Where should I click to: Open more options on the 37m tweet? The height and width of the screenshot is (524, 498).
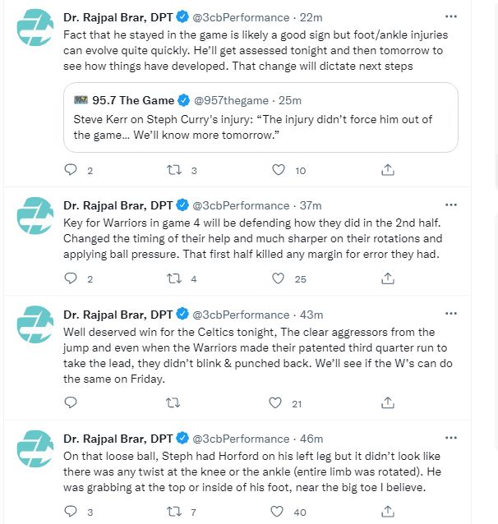pyautogui.click(x=450, y=205)
